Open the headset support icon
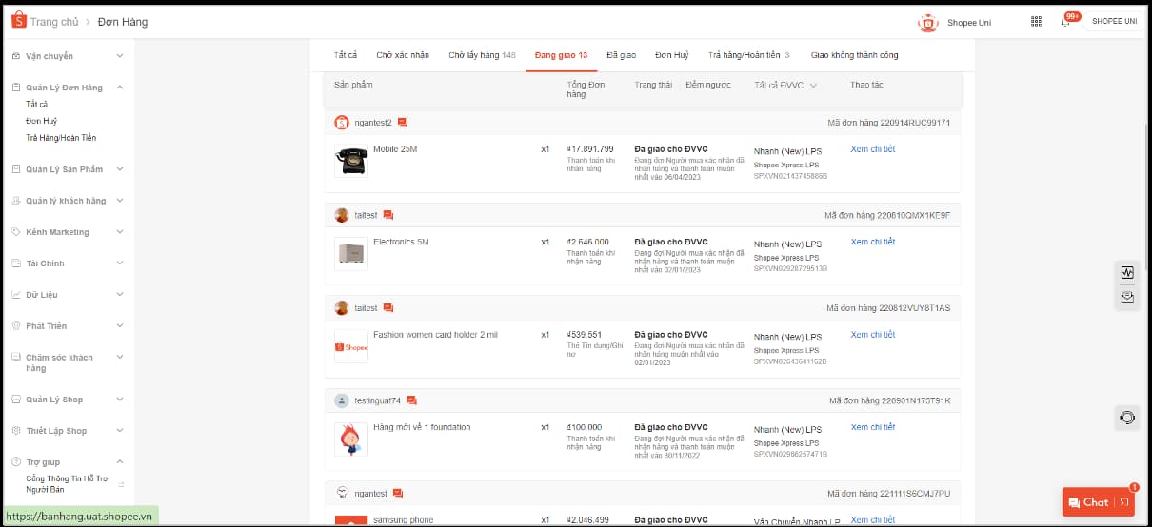The width and height of the screenshot is (1152, 527). point(1127,418)
